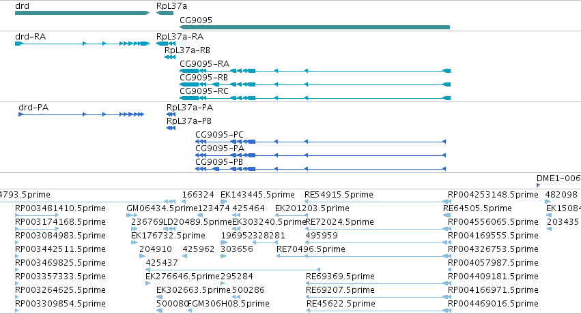This screenshot has width=581, height=314.
Task: Select EST RP004326753.5prime
Action: click(x=493, y=249)
